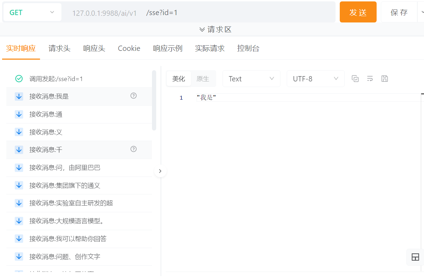Select the 接收消息:义 message row
This screenshot has height=280, width=424.
click(79, 132)
